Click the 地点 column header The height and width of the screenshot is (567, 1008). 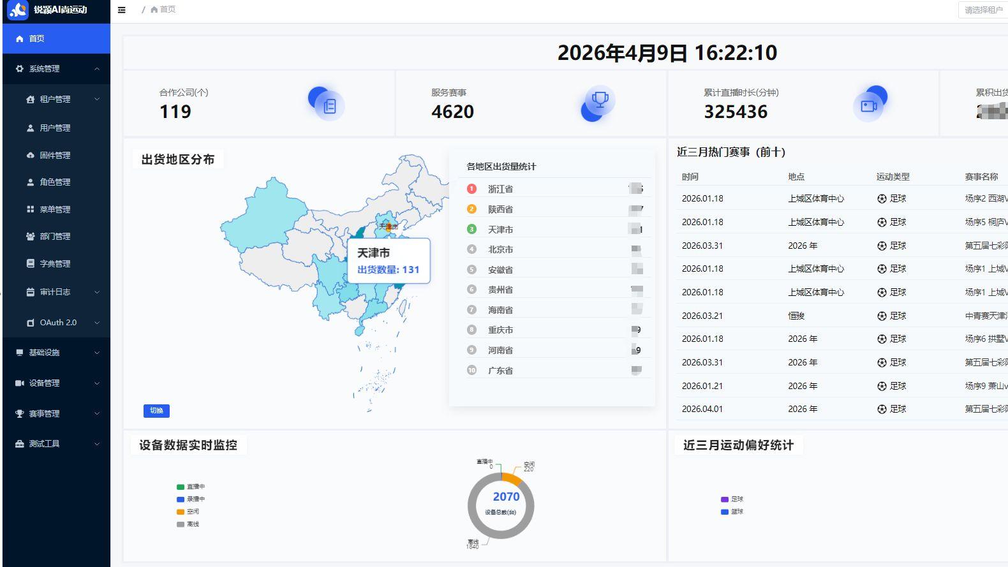coord(796,177)
